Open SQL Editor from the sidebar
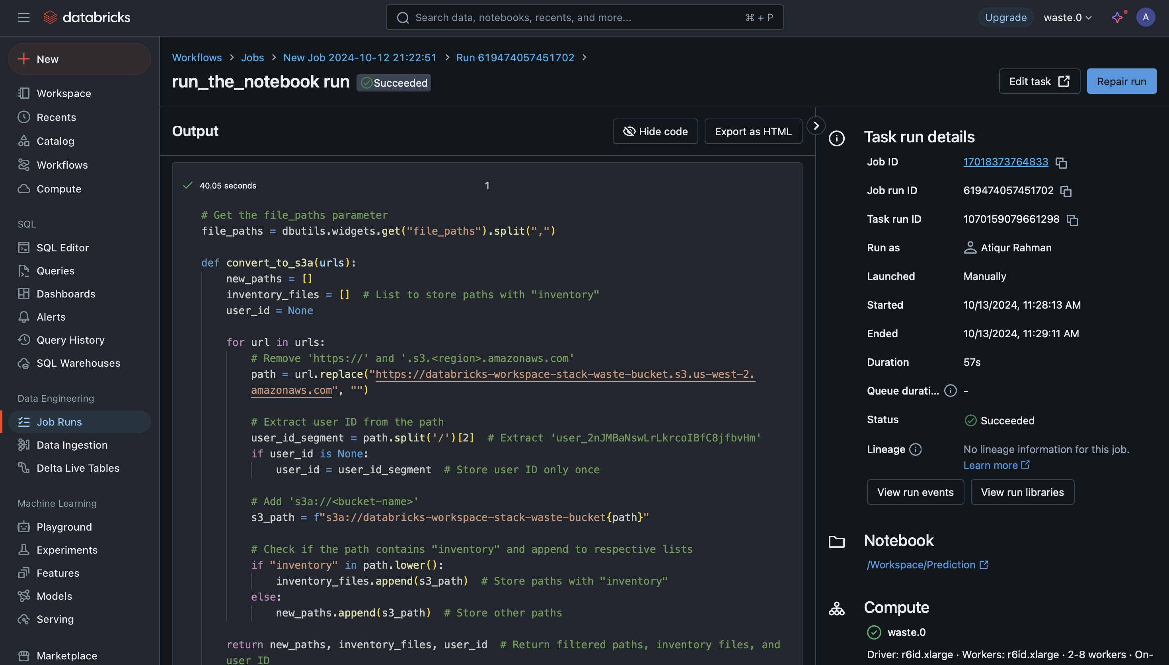This screenshot has height=665, width=1169. pyautogui.click(x=62, y=247)
